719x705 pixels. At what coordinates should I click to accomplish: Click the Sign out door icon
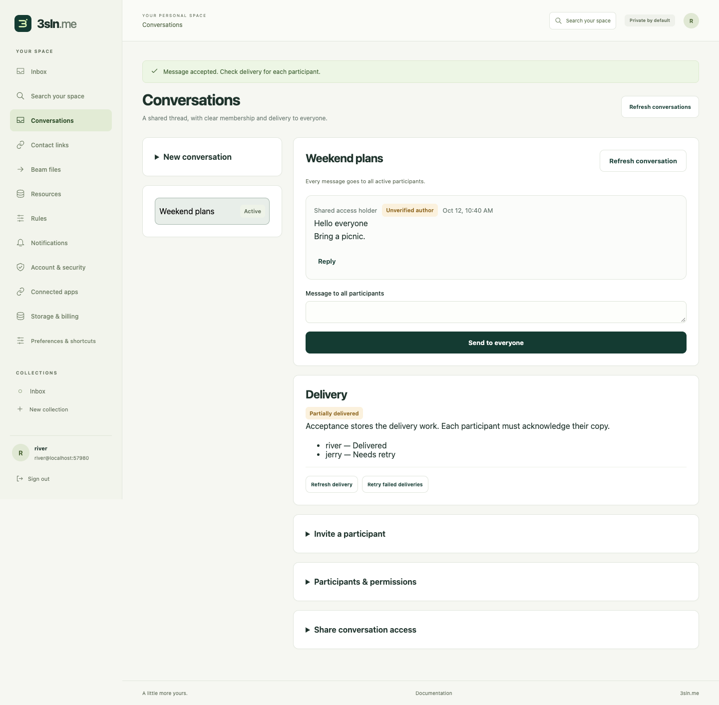tap(20, 479)
